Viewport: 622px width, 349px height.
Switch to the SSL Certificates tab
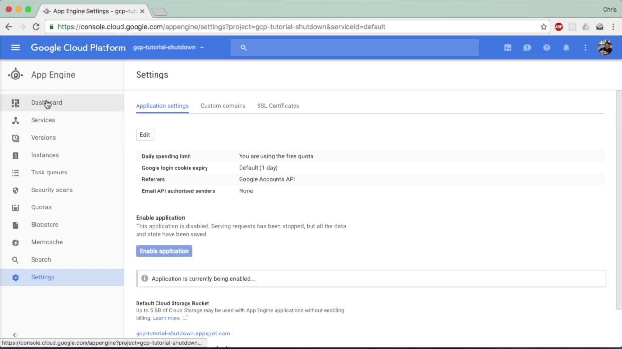click(x=278, y=106)
